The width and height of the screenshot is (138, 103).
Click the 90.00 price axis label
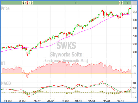(135, 20)
